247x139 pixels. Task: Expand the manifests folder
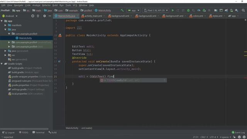tap(5, 25)
